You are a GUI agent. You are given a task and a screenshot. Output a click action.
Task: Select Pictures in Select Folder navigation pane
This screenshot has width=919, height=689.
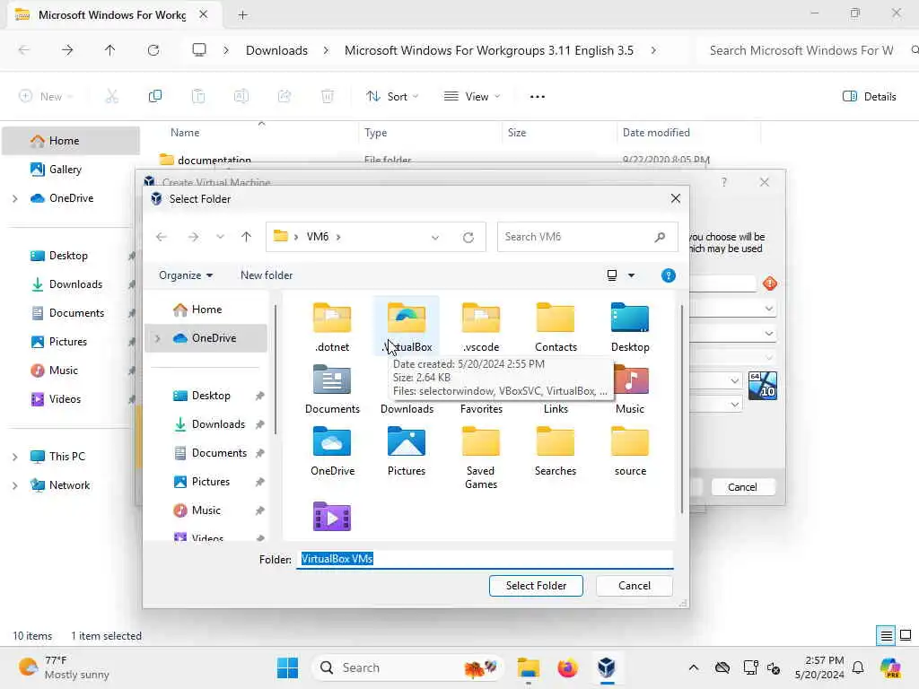click(210, 482)
